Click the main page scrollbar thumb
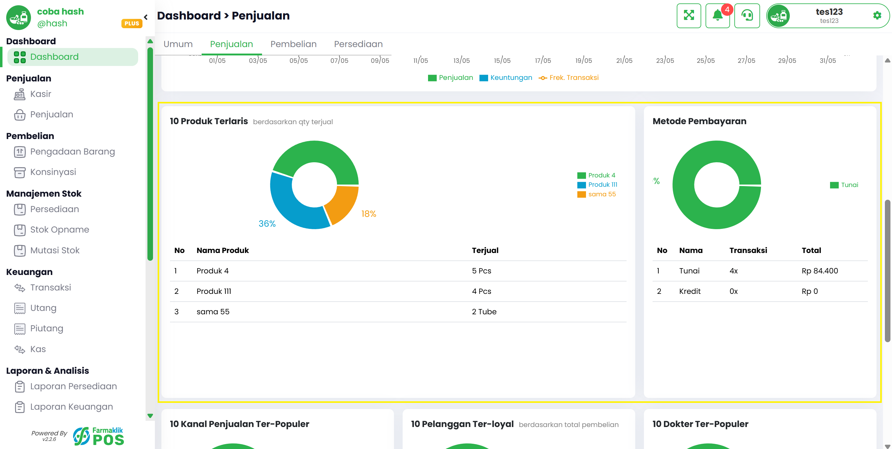Screen dimensions: 892x449 coord(887,271)
